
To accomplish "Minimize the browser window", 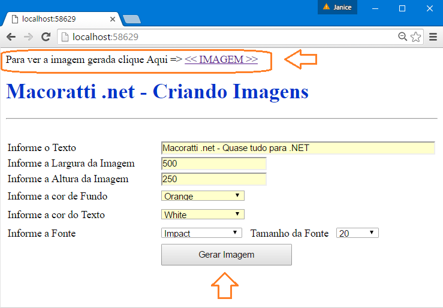I will pyautogui.click(x=375, y=8).
